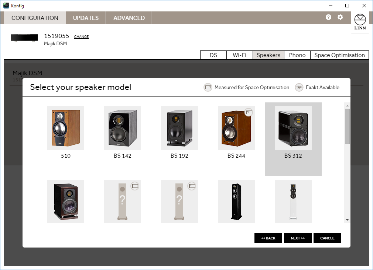
Task: Go back with the << BACK button
Action: click(268, 238)
